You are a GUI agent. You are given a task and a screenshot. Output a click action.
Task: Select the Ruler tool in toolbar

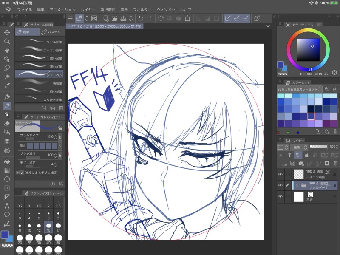tap(7, 197)
